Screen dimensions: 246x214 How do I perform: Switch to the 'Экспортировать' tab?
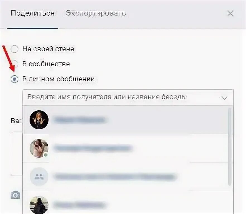point(96,13)
